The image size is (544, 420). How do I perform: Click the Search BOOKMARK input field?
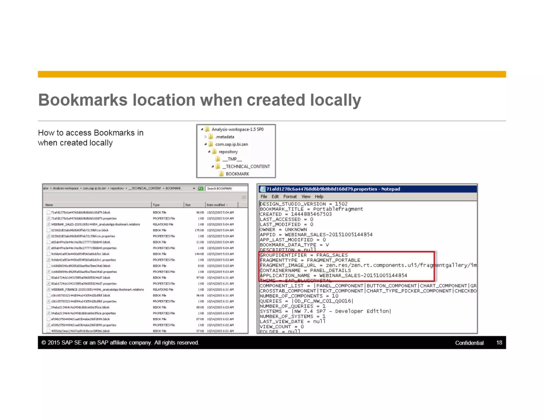click(x=226, y=188)
